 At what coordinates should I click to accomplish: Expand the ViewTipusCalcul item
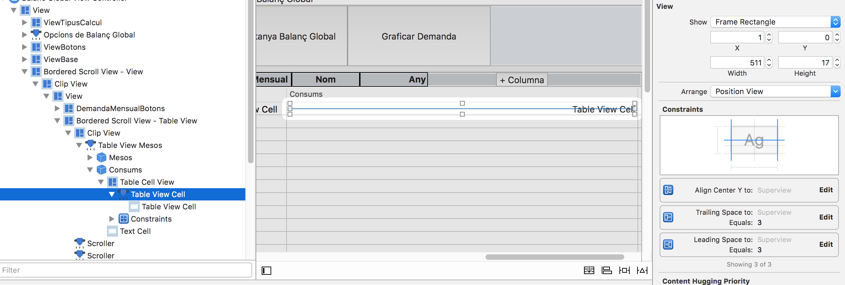tap(25, 22)
